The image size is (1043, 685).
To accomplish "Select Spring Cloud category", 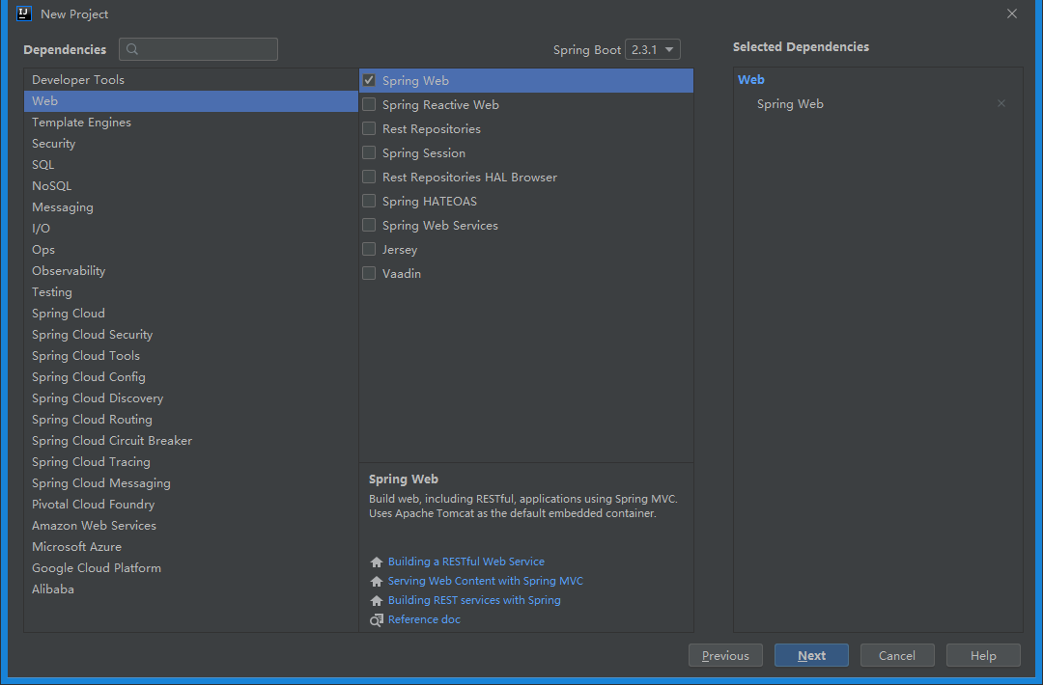I will (191, 314).
